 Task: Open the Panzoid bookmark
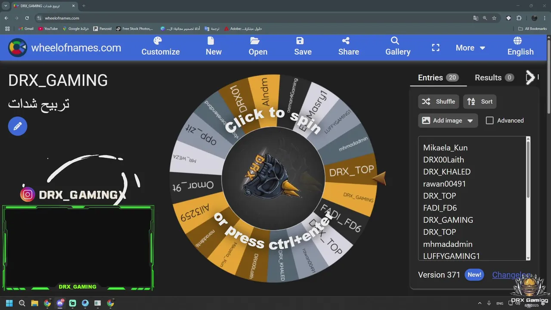click(102, 29)
